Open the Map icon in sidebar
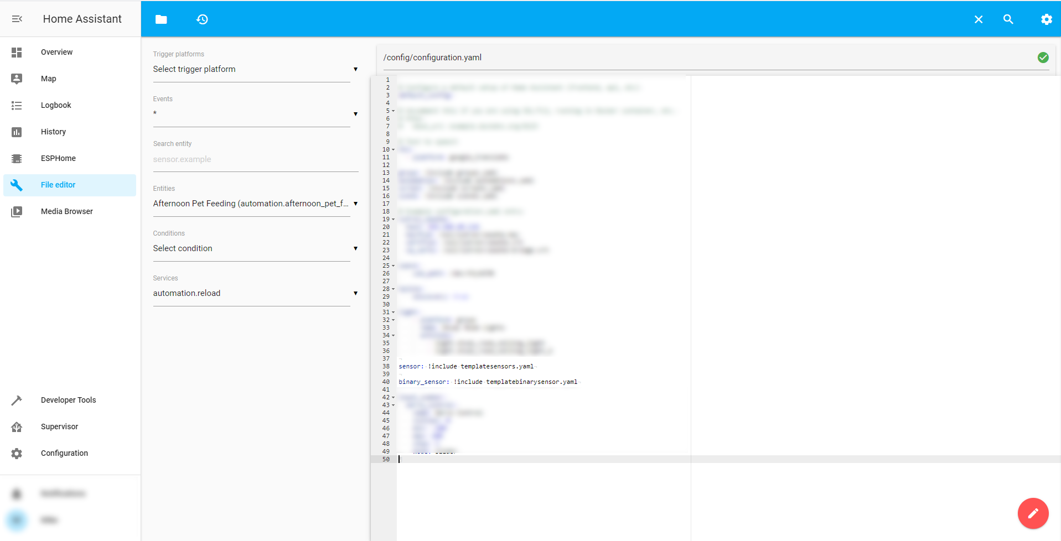Screen dimensions: 1061x541 point(17,79)
